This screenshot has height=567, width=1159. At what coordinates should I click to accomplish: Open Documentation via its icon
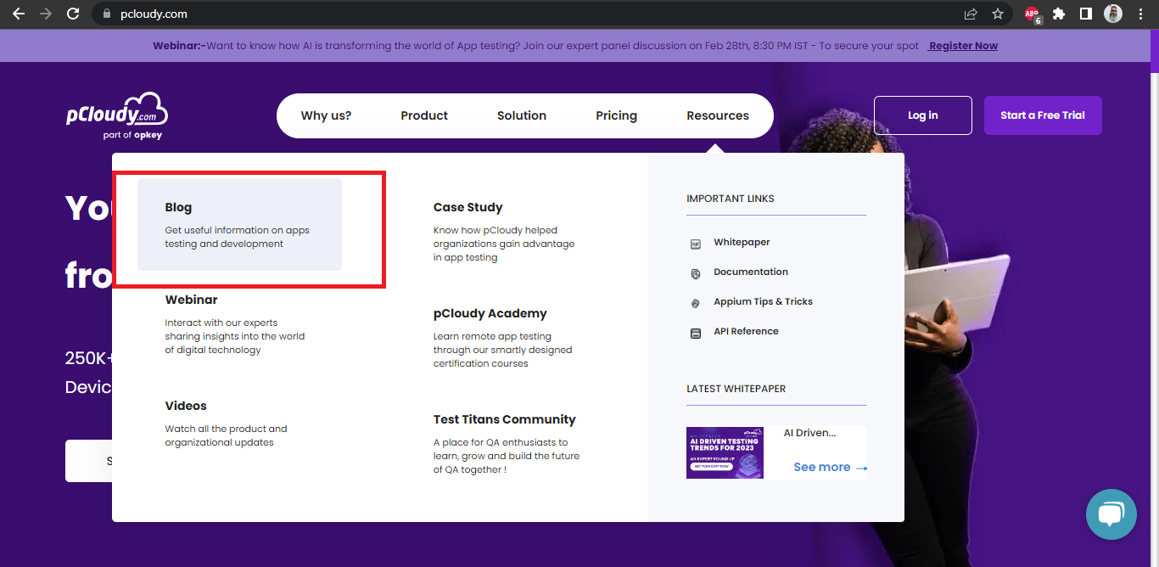[696, 272]
